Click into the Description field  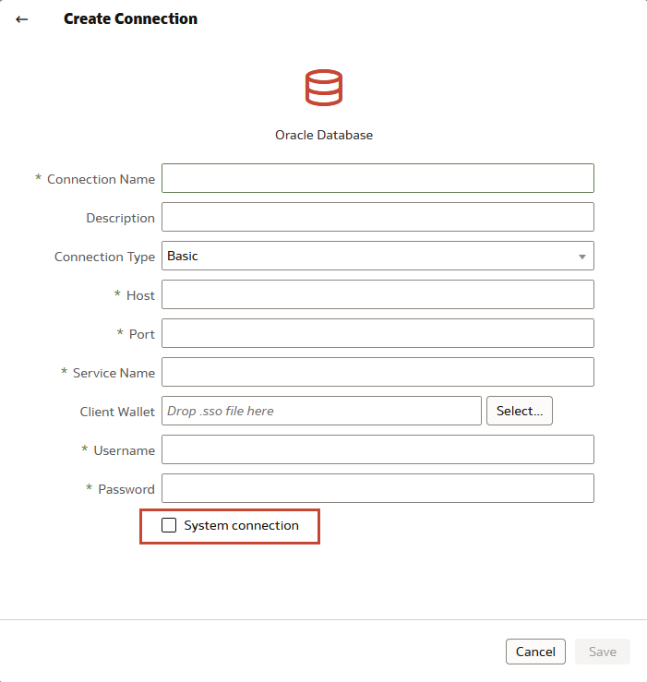pos(377,217)
